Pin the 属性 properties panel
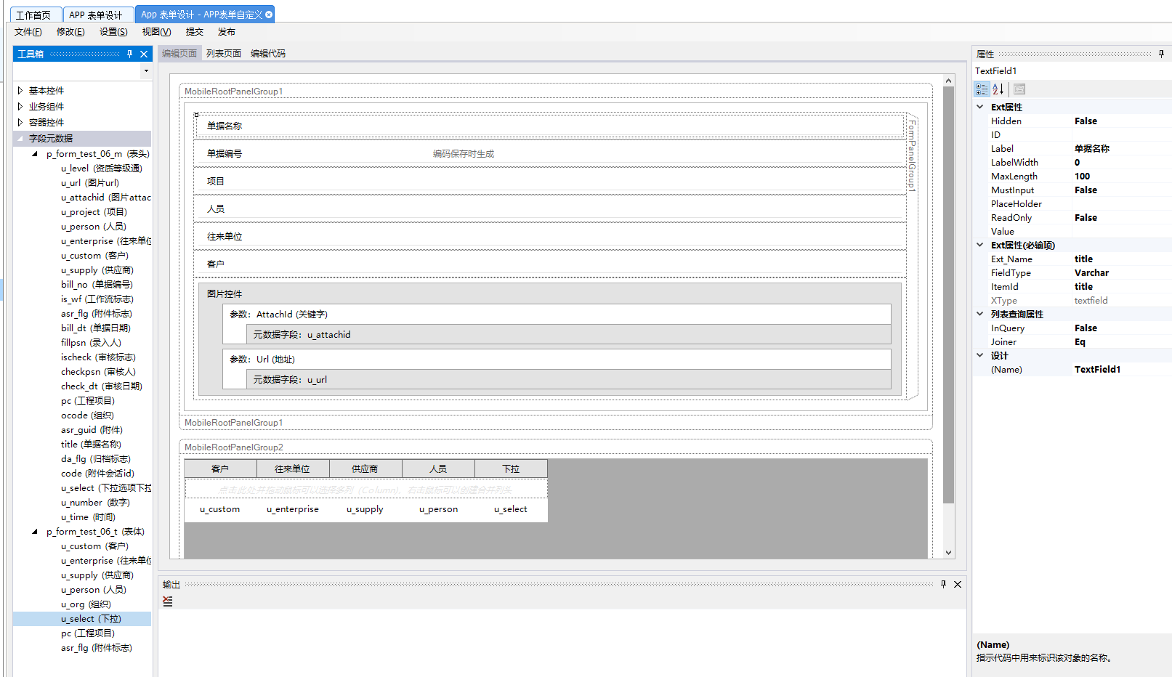The width and height of the screenshot is (1172, 677). point(1161,54)
